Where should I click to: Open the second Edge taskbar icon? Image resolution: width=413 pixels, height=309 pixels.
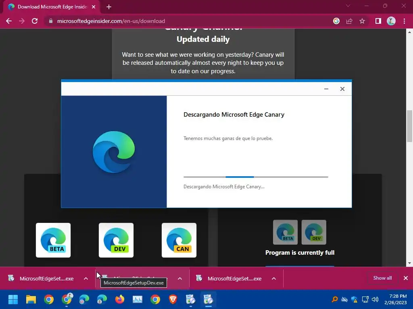(x=102, y=299)
